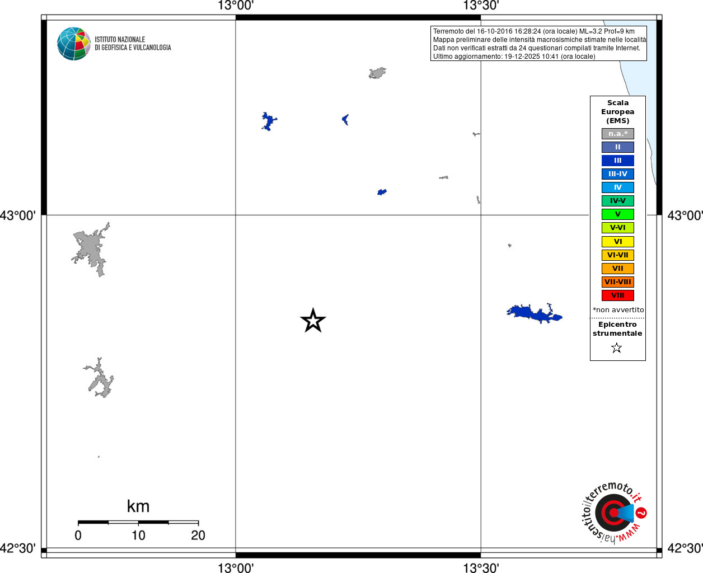Click 'Epicentro strumentale' legend label

click(x=617, y=329)
